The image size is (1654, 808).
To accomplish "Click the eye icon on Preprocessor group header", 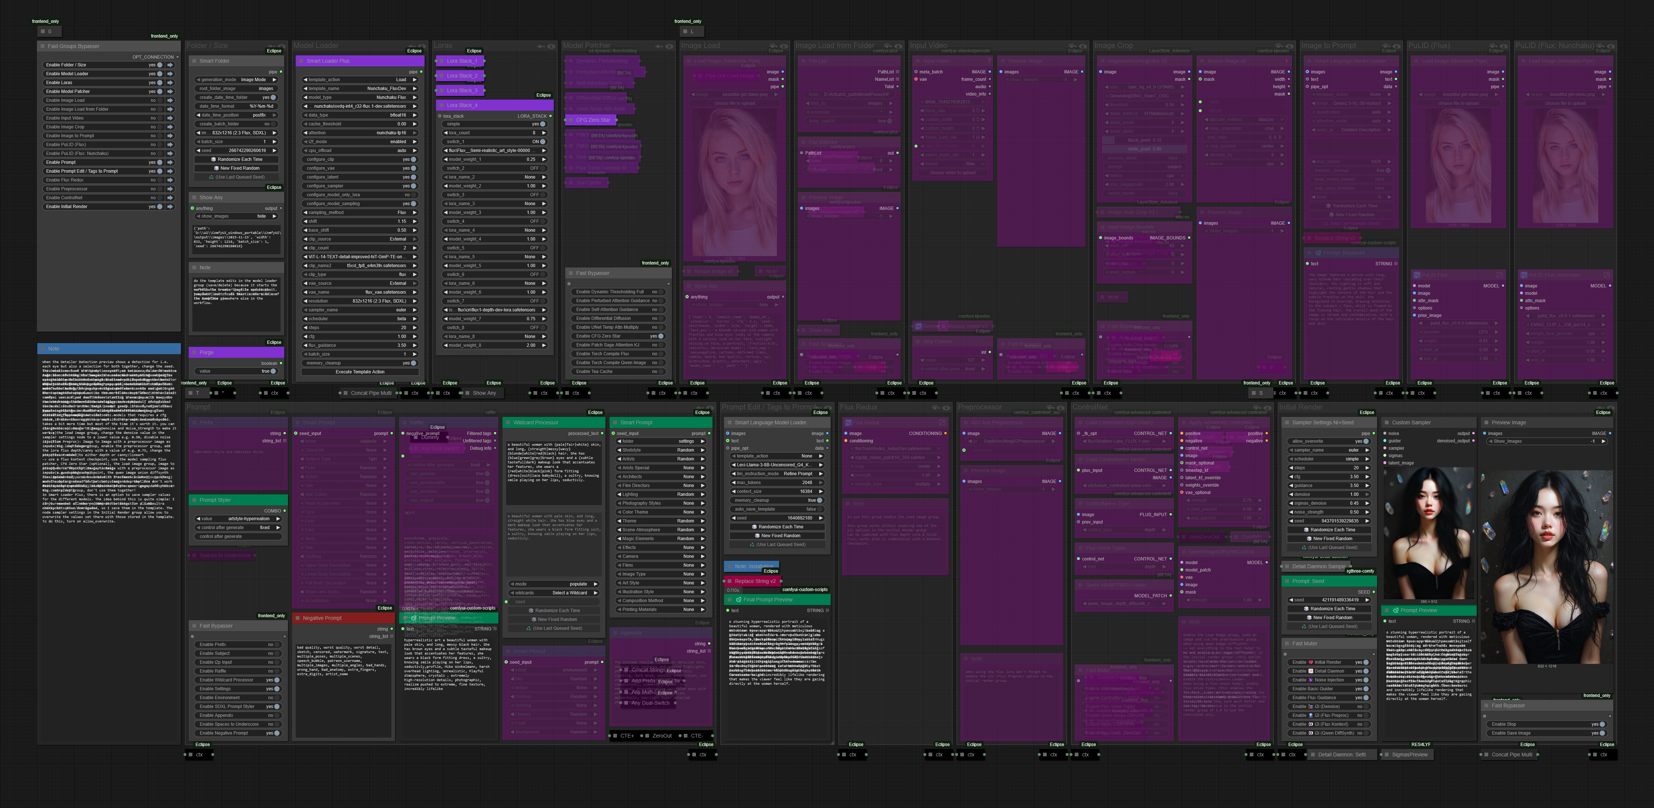I will (1061, 408).
